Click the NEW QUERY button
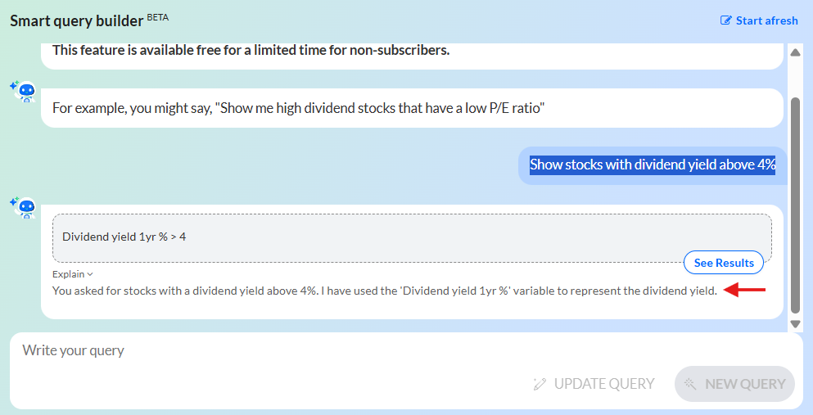Screen dimensions: 813x415 (x=734, y=384)
